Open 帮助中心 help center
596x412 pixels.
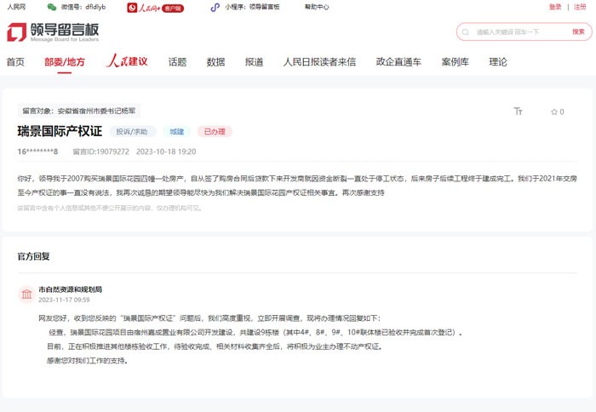click(317, 7)
